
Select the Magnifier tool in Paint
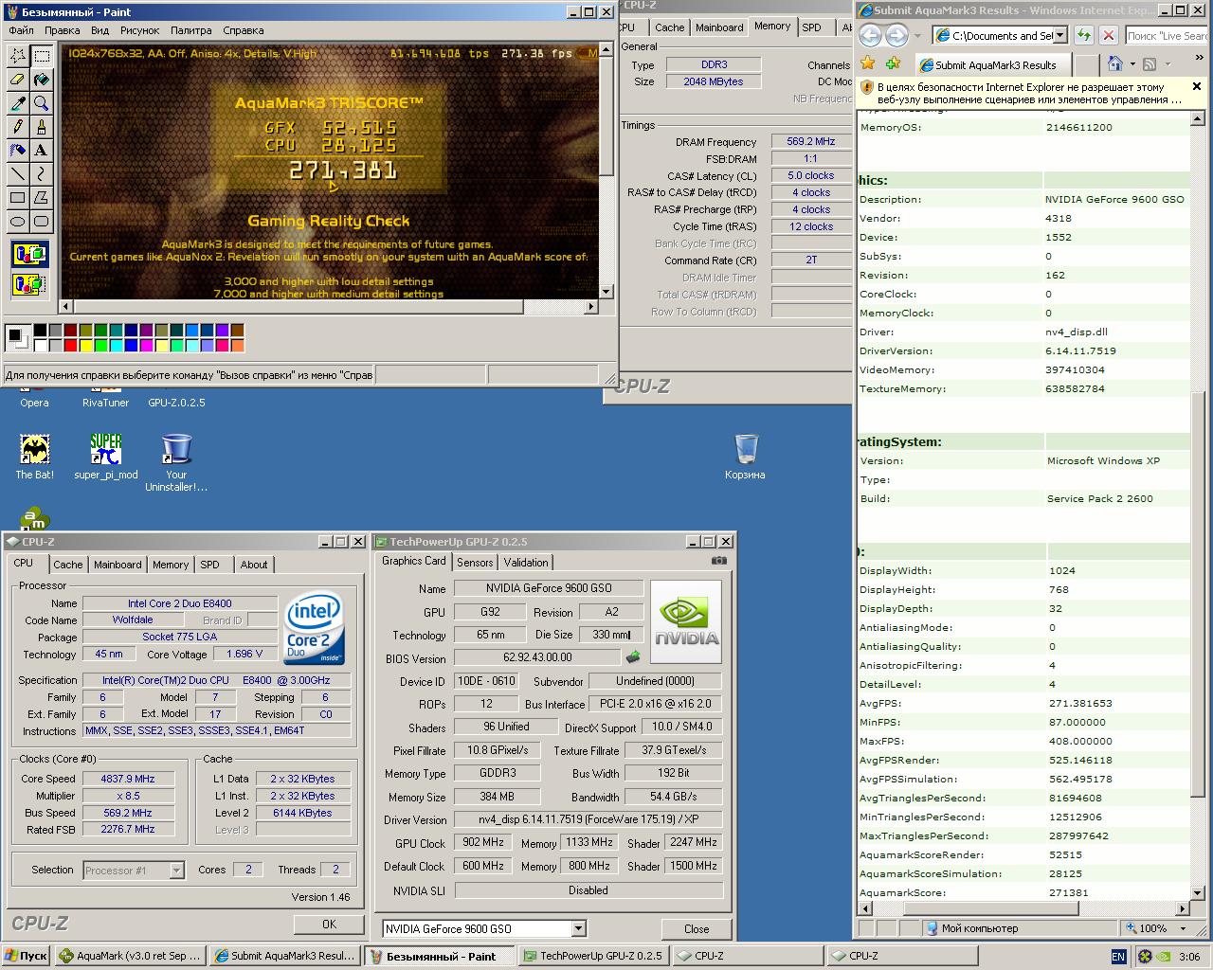point(42,103)
